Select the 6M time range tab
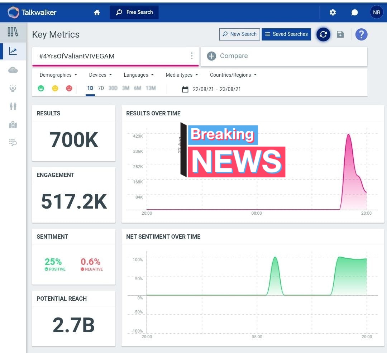This screenshot has width=387, height=353. [138, 88]
